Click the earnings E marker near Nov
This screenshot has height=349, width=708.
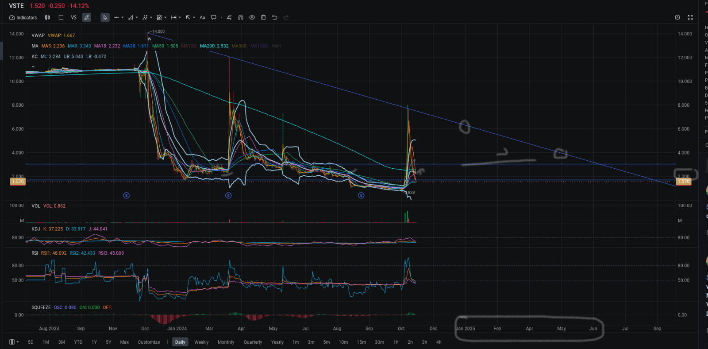click(127, 195)
